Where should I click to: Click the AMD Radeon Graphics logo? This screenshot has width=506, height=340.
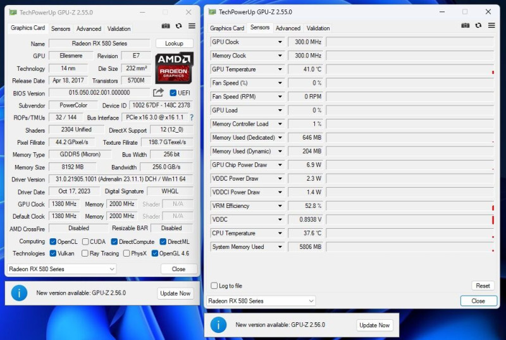pyautogui.click(x=175, y=68)
